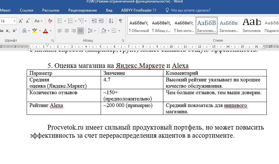The width and height of the screenshot is (279, 164).
Task: Apply text effects with outlined A icon
Action: point(24,31)
